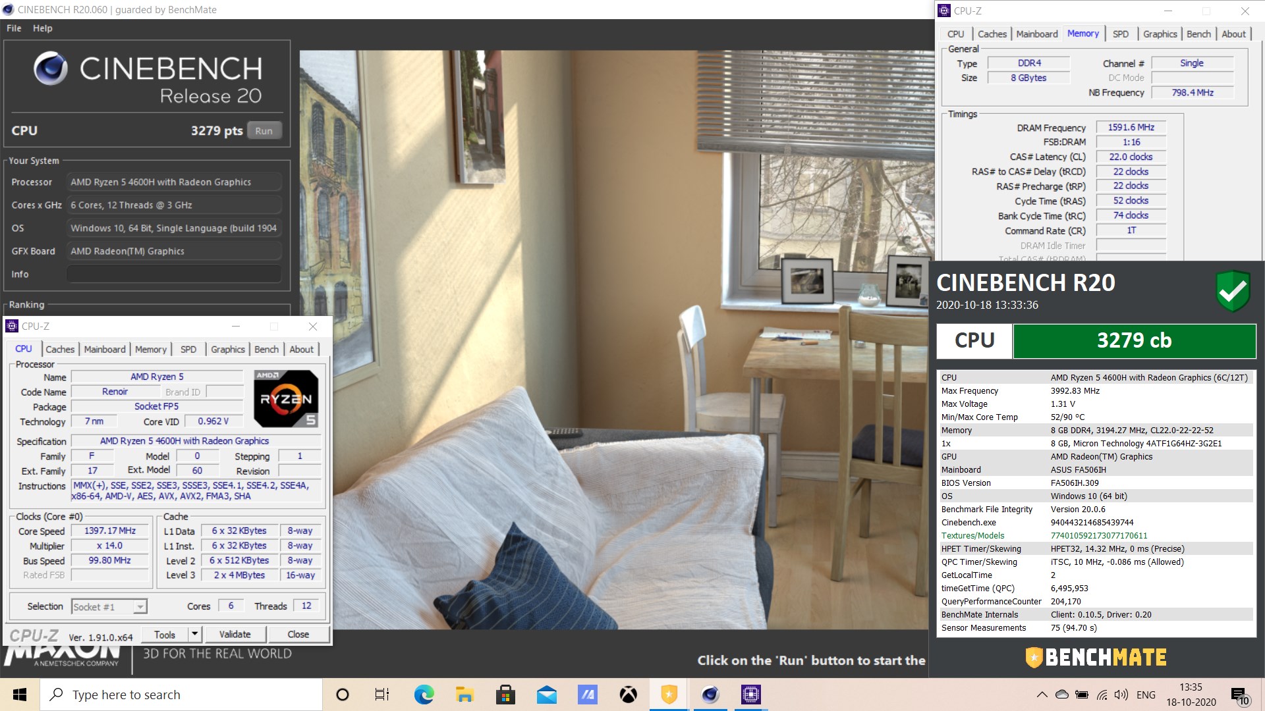
Task: Open Mail app from taskbar
Action: click(x=546, y=695)
